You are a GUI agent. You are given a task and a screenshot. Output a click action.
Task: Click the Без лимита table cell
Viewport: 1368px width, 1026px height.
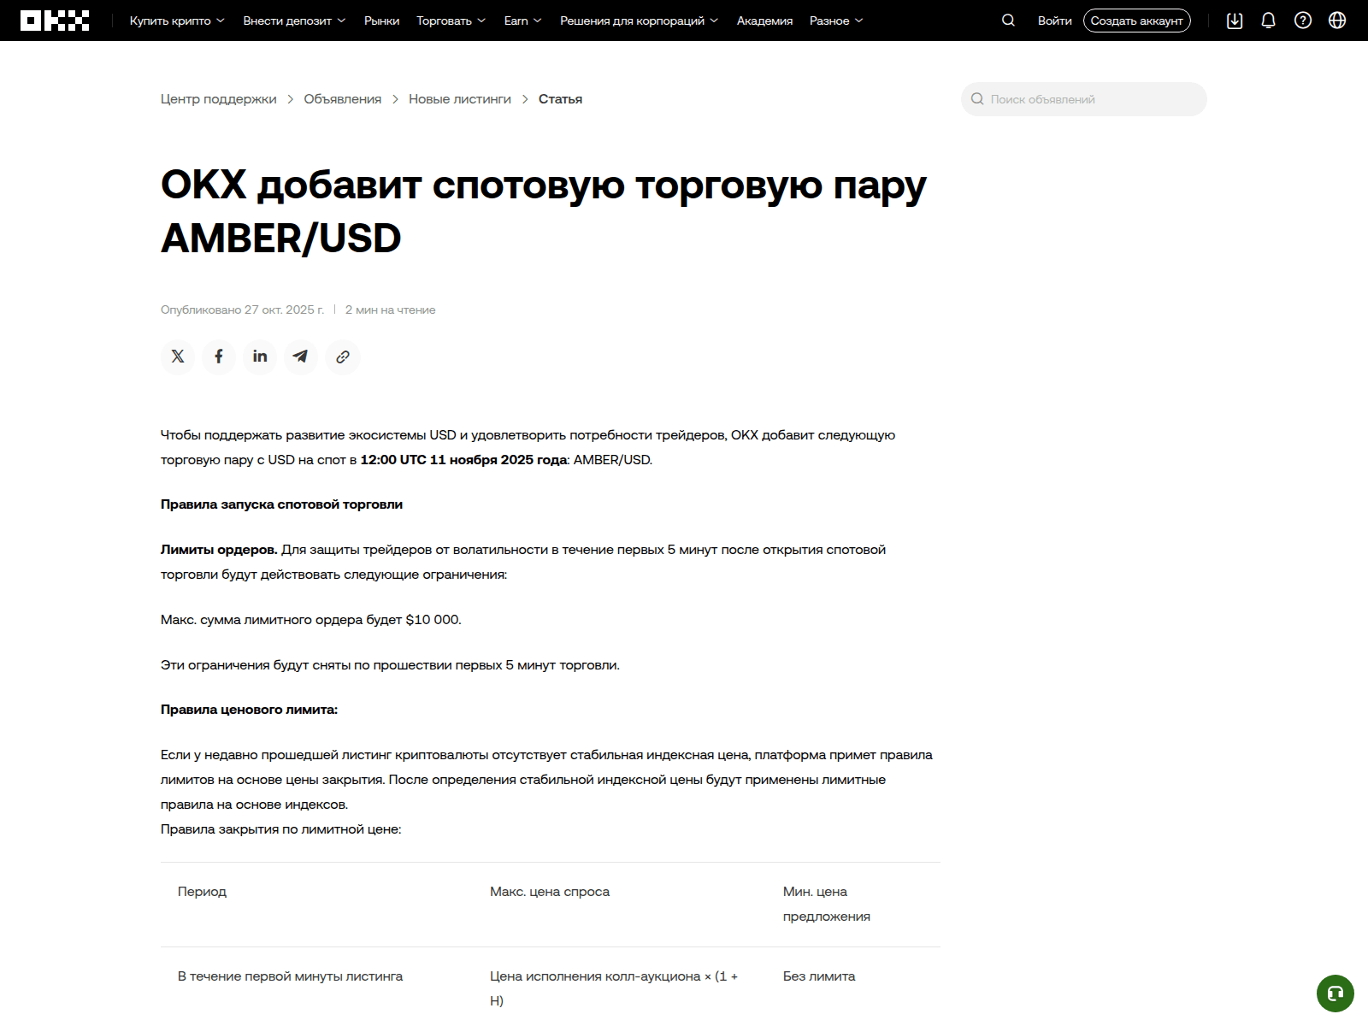(x=819, y=976)
